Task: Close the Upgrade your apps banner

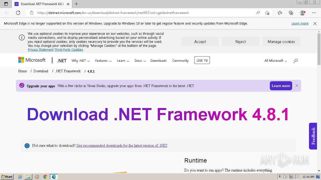Action: coord(297,86)
